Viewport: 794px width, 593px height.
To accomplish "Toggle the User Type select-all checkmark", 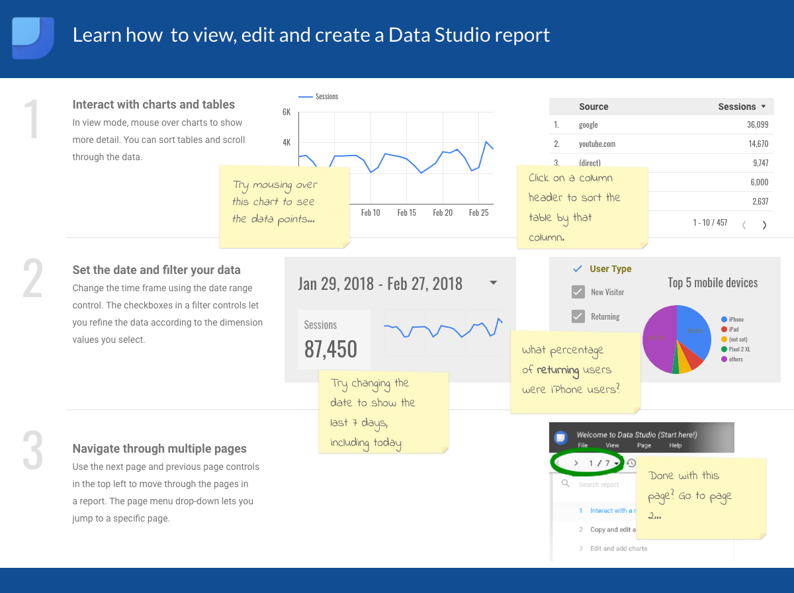I will point(577,269).
